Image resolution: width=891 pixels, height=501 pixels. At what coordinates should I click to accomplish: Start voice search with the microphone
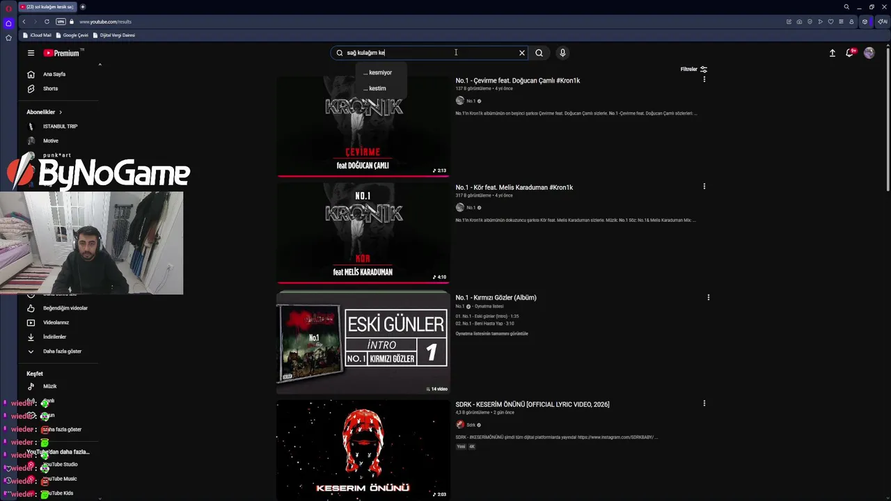pos(562,53)
